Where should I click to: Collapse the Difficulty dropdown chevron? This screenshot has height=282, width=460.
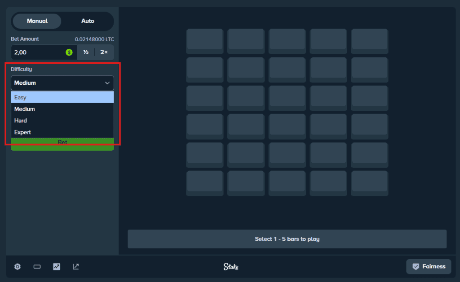pos(107,83)
